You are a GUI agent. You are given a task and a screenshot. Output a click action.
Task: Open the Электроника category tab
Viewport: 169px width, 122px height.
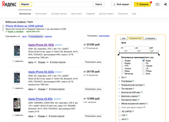point(25,14)
